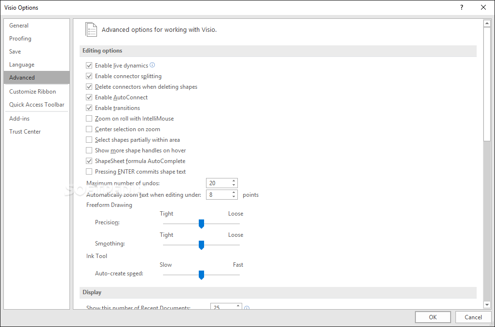Screen dimensions: 495x327
Task: Disable the Enable AutoConnect option
Action: point(89,97)
